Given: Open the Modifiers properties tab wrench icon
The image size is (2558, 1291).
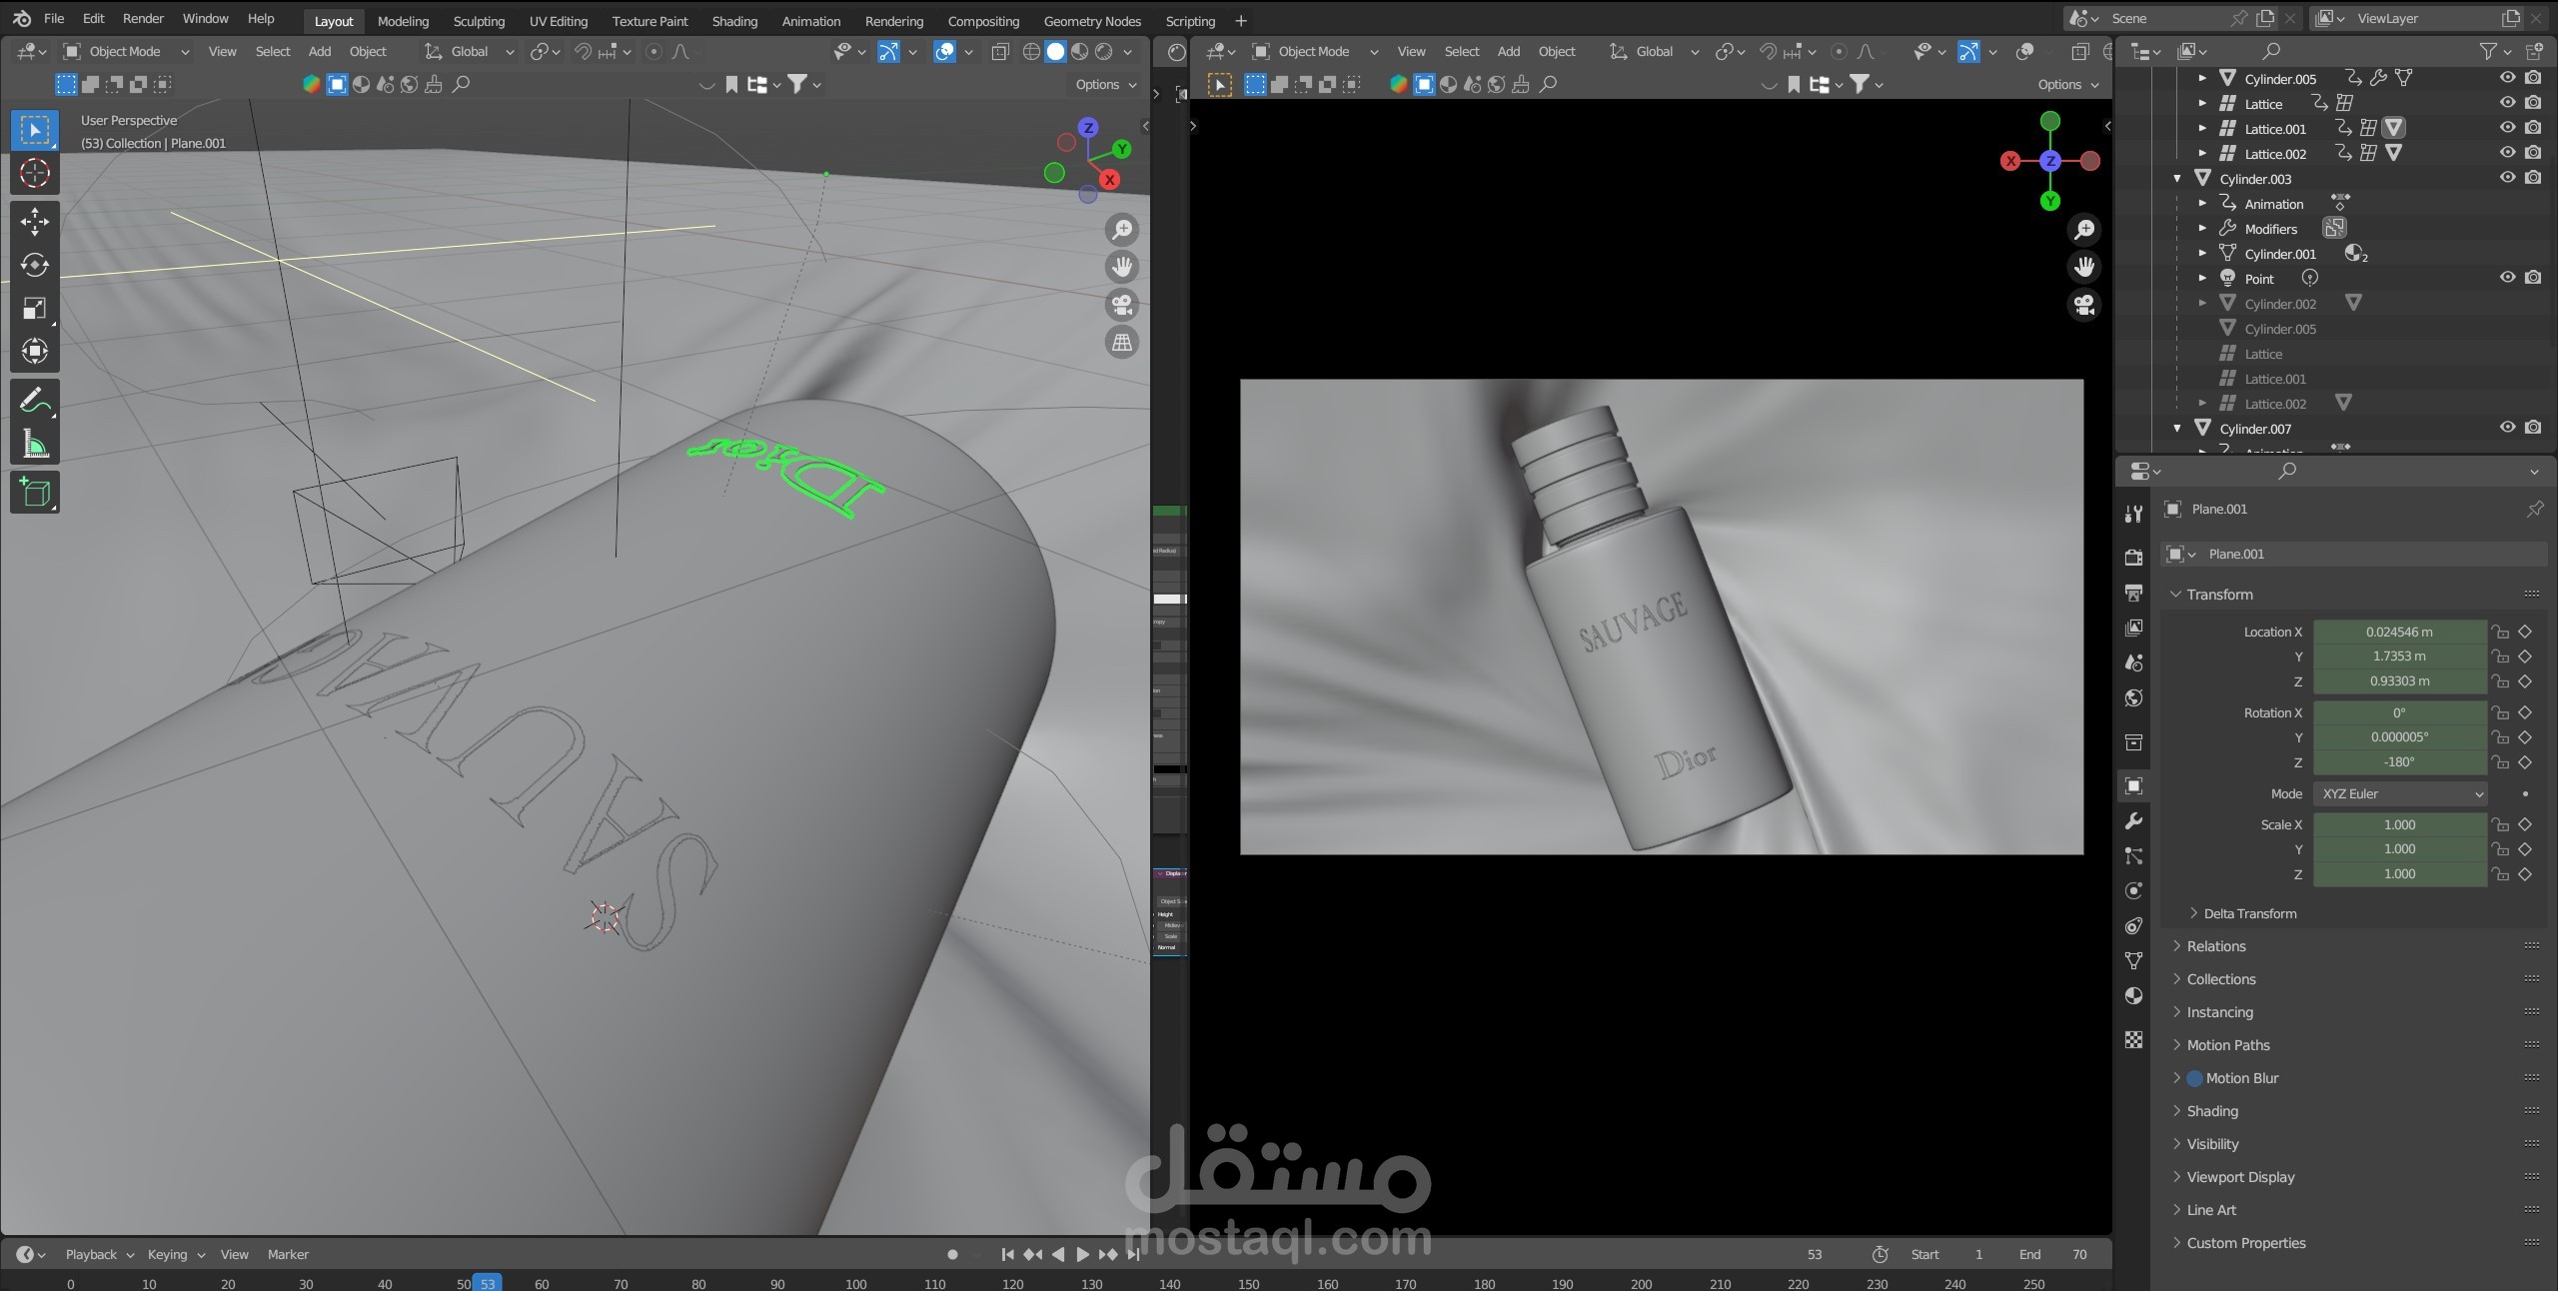Looking at the screenshot, I should (2133, 821).
